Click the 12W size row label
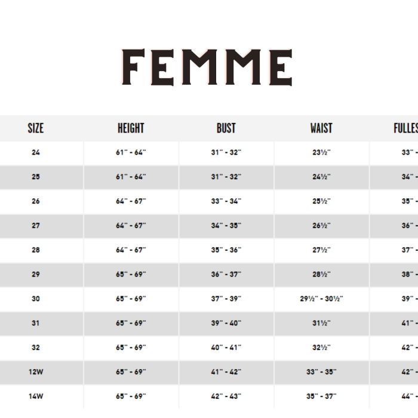Screen dimensions: 418x418 36,372
